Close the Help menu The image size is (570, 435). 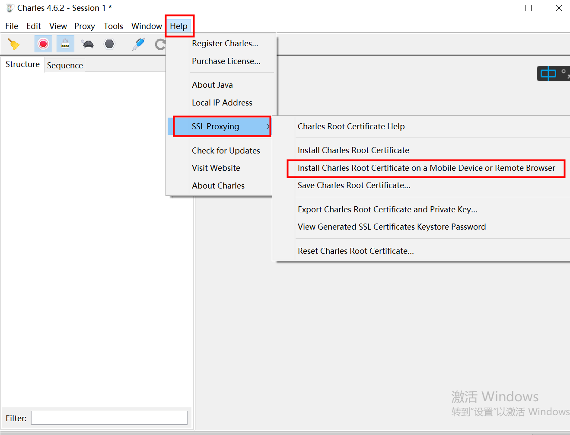179,26
